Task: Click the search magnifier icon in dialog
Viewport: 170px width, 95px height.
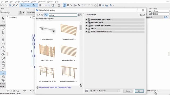Action: [x=46, y=15]
